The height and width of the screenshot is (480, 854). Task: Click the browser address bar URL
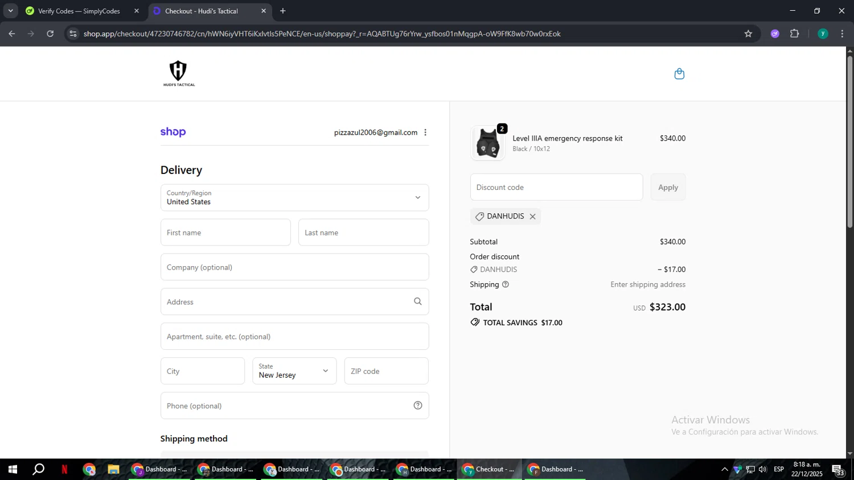point(322,34)
